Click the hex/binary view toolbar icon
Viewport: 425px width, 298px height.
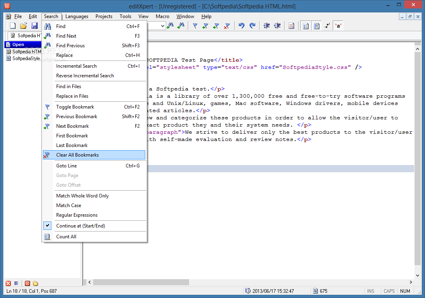(x=291, y=26)
